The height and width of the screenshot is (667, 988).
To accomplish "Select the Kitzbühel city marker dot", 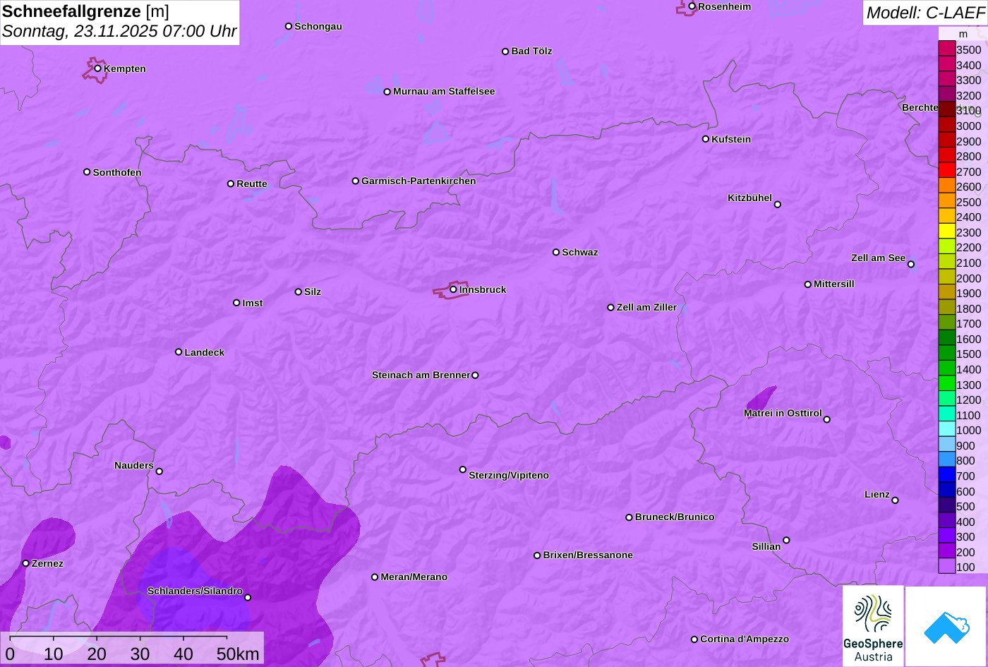I will [x=777, y=205].
